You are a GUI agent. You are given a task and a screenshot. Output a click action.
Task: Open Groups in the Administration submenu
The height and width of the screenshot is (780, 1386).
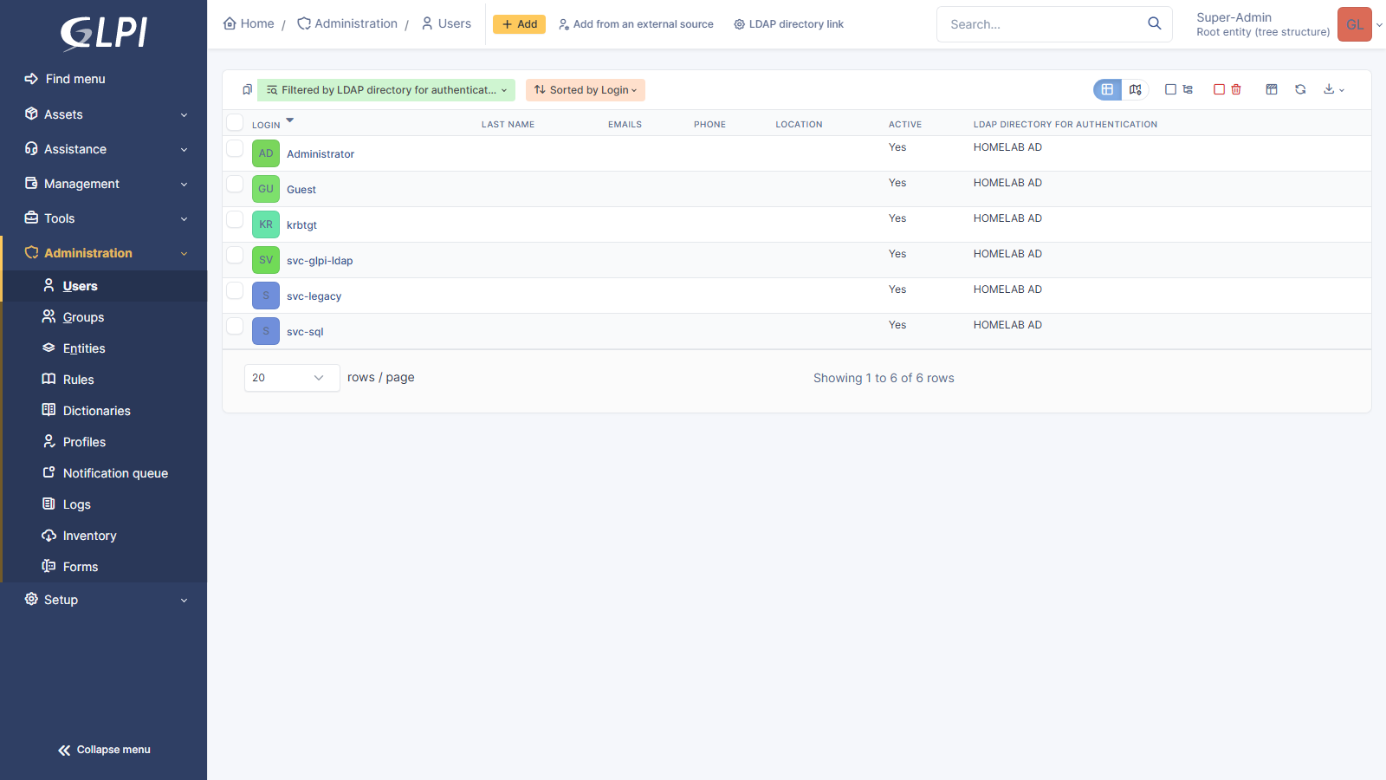tap(83, 317)
